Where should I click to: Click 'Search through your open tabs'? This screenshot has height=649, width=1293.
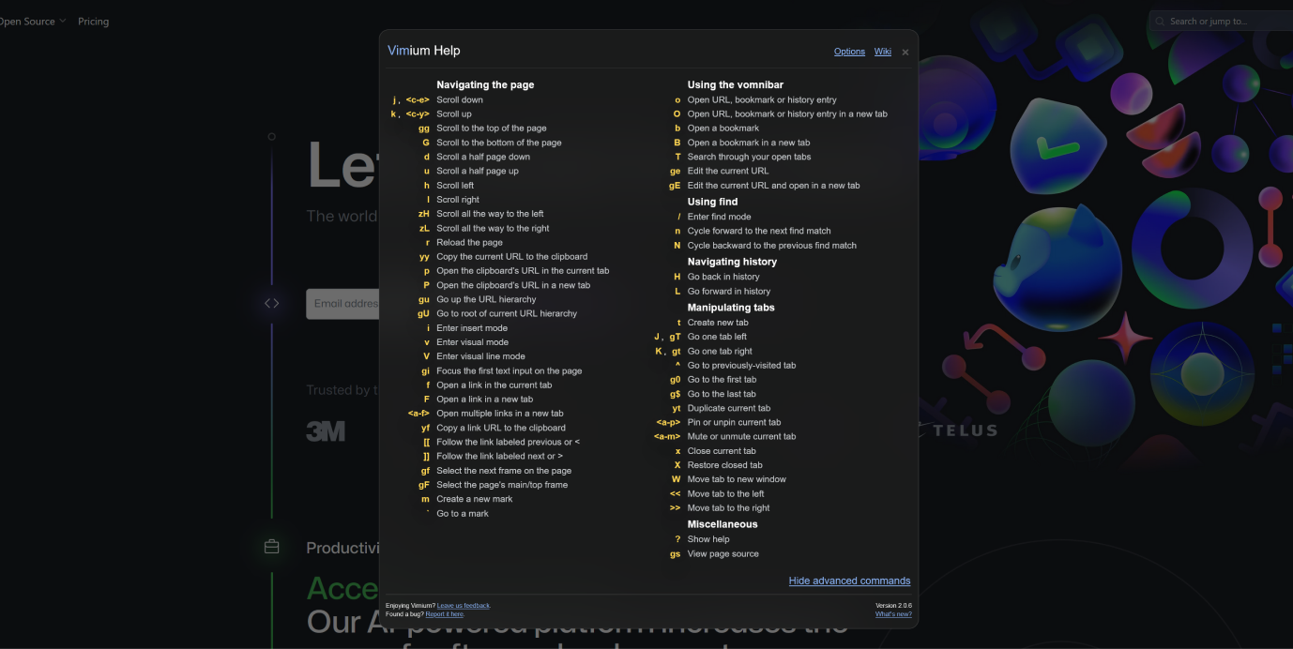[x=750, y=157]
